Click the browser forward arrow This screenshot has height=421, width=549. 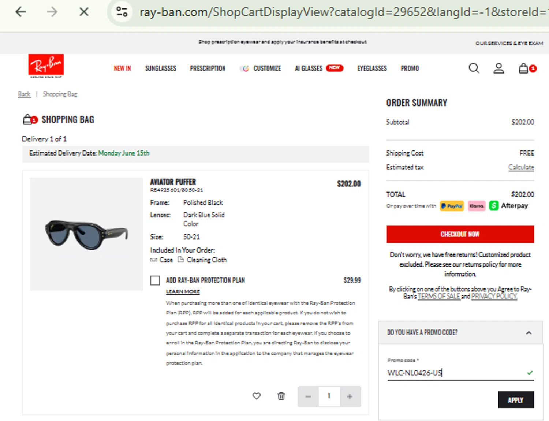52,12
